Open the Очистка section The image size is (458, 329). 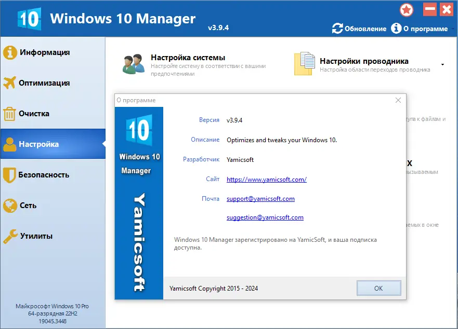(53, 114)
